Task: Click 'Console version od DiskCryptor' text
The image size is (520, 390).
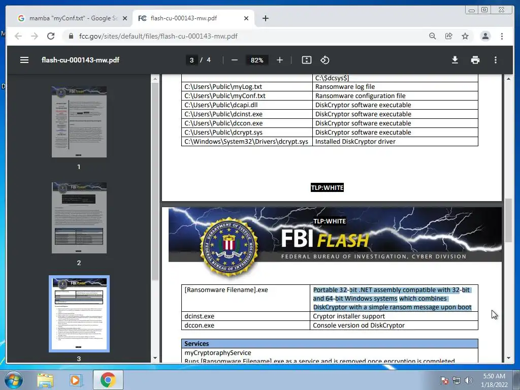Action: point(359,326)
